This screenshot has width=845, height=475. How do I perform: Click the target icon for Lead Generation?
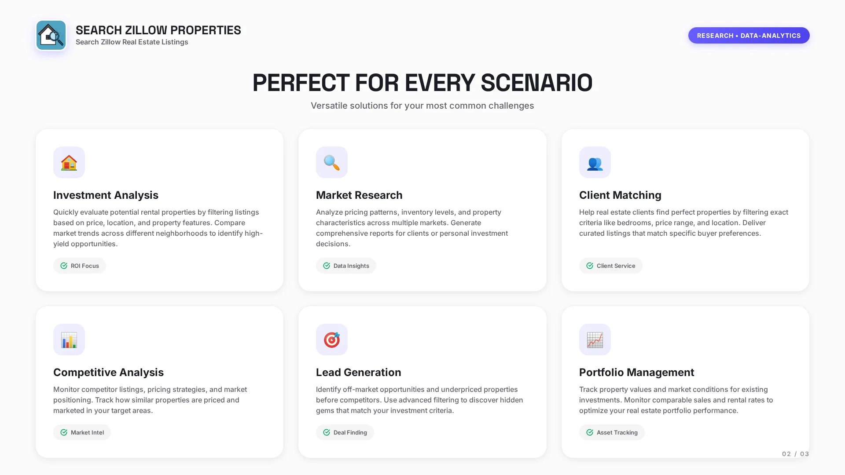tap(332, 340)
